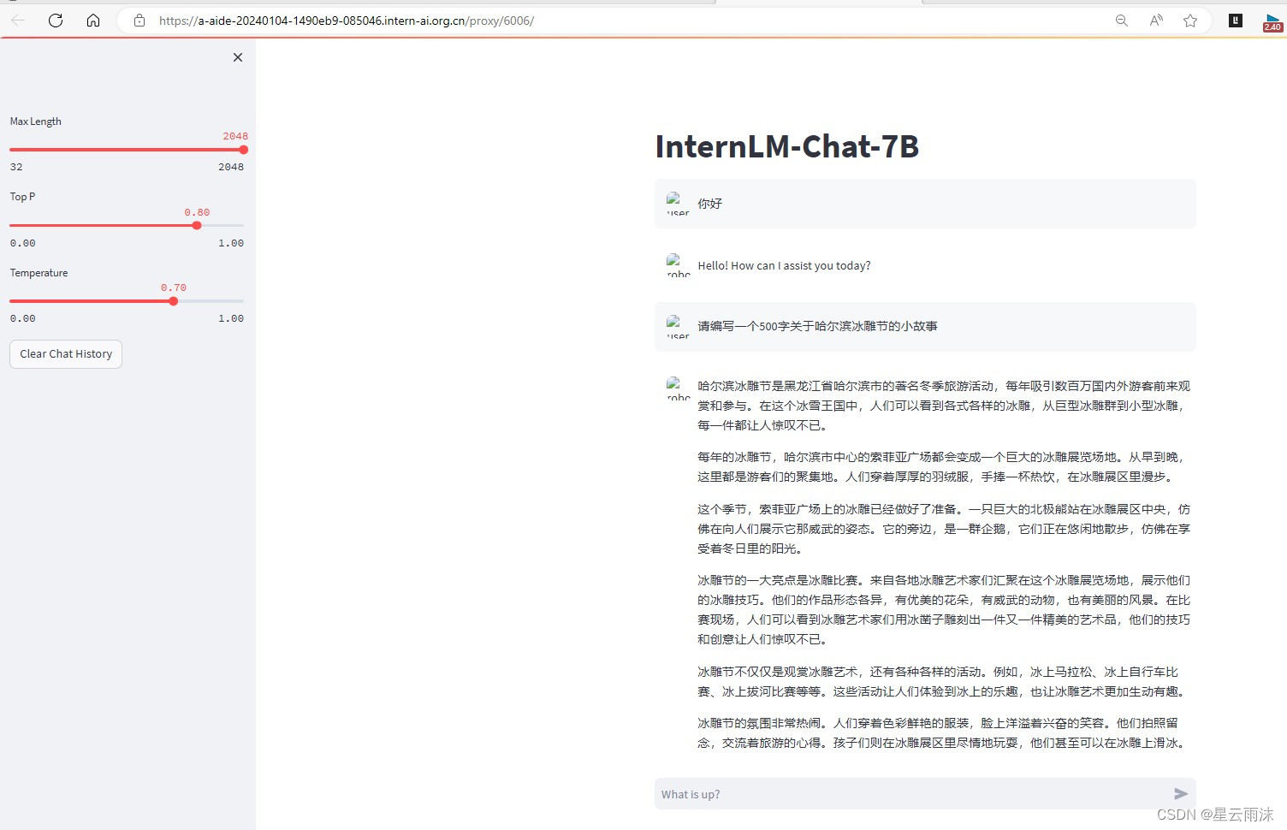Click the Max Length label
This screenshot has width=1287, height=830.
[x=36, y=122]
